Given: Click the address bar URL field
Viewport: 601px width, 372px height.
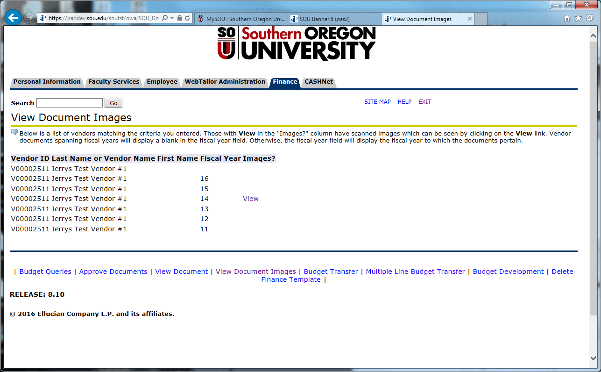Looking at the screenshot, I should pyautogui.click(x=103, y=19).
